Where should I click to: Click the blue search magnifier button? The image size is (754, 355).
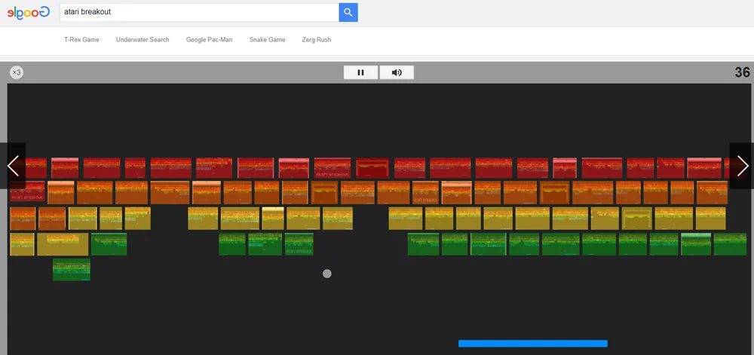click(348, 13)
